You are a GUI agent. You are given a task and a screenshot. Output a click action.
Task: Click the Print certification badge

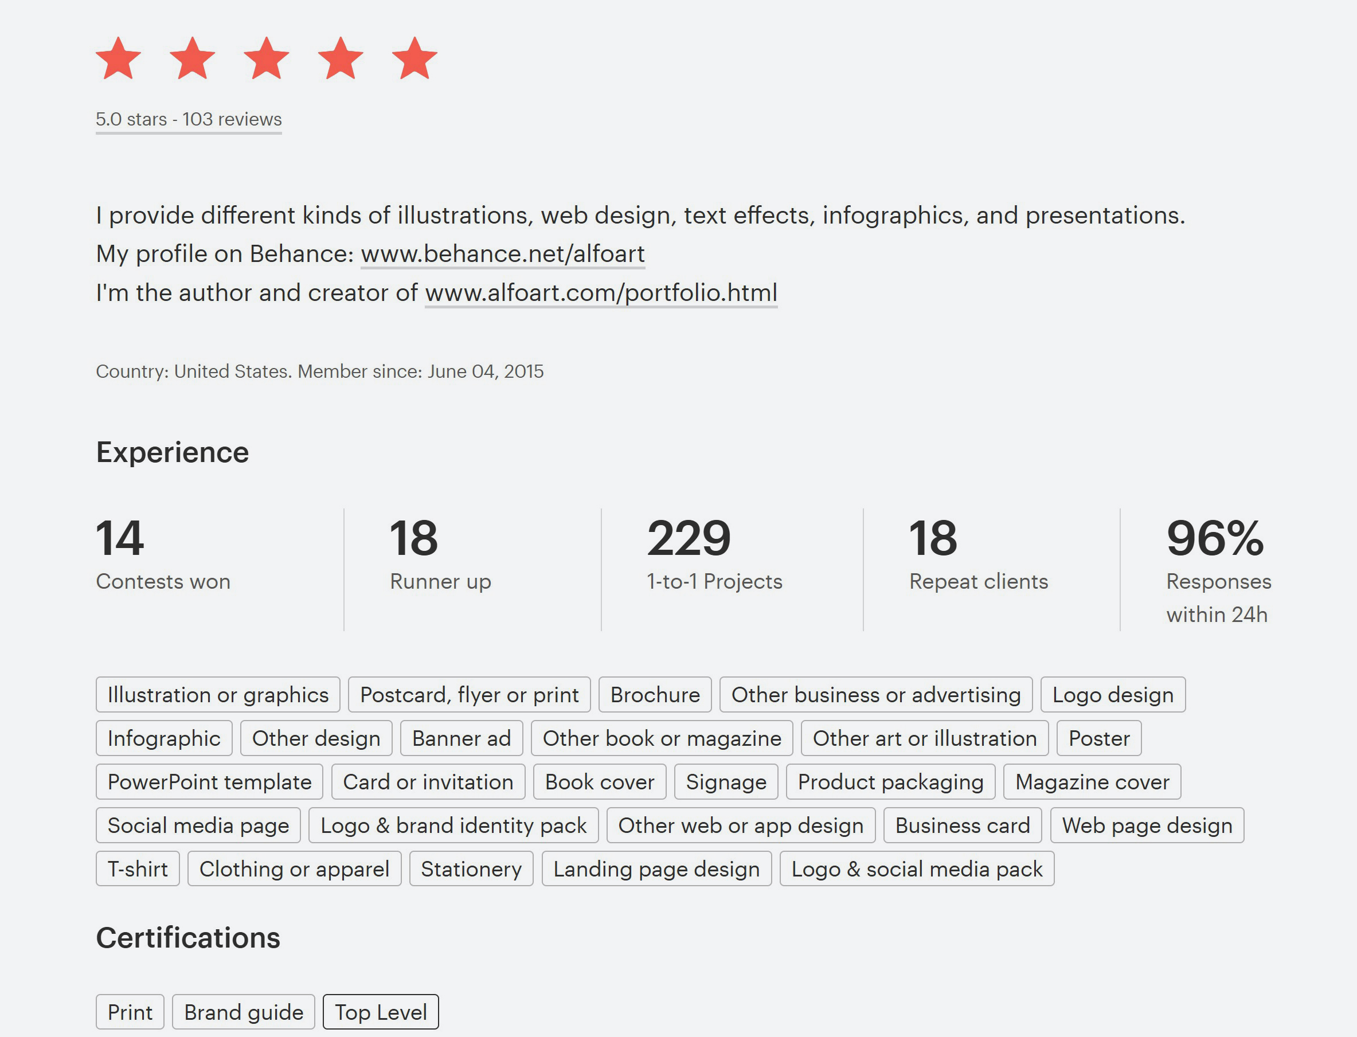click(130, 1012)
